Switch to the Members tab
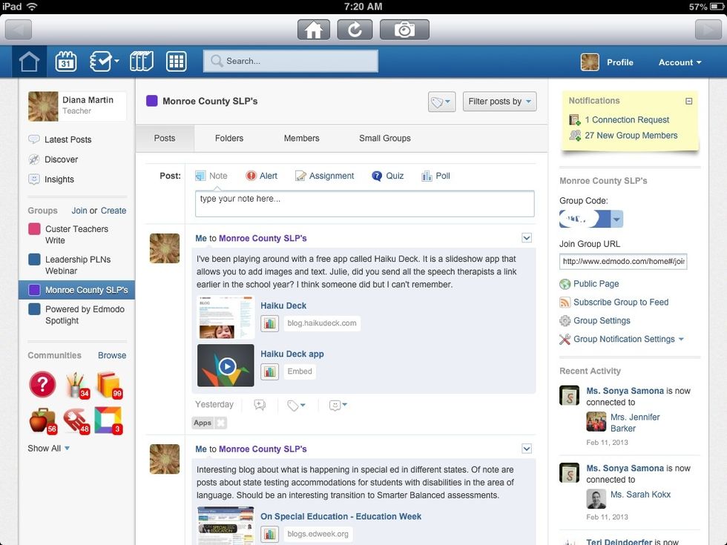This screenshot has width=727, height=545. (301, 138)
